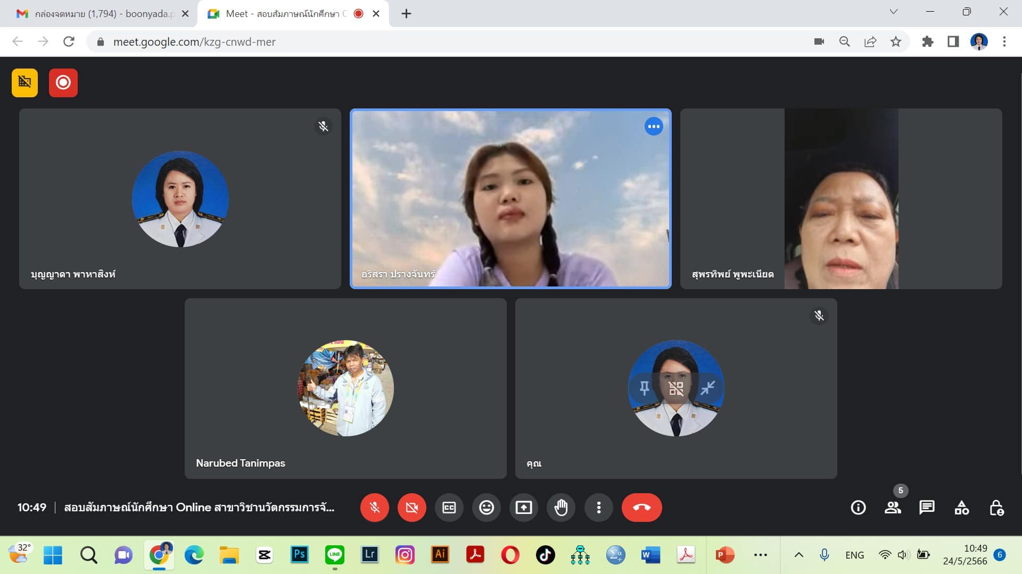Click the present now screen-share icon
This screenshot has height=574, width=1022.
(523, 508)
